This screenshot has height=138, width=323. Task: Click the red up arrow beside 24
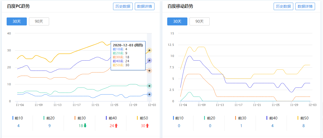[x=116, y=126]
